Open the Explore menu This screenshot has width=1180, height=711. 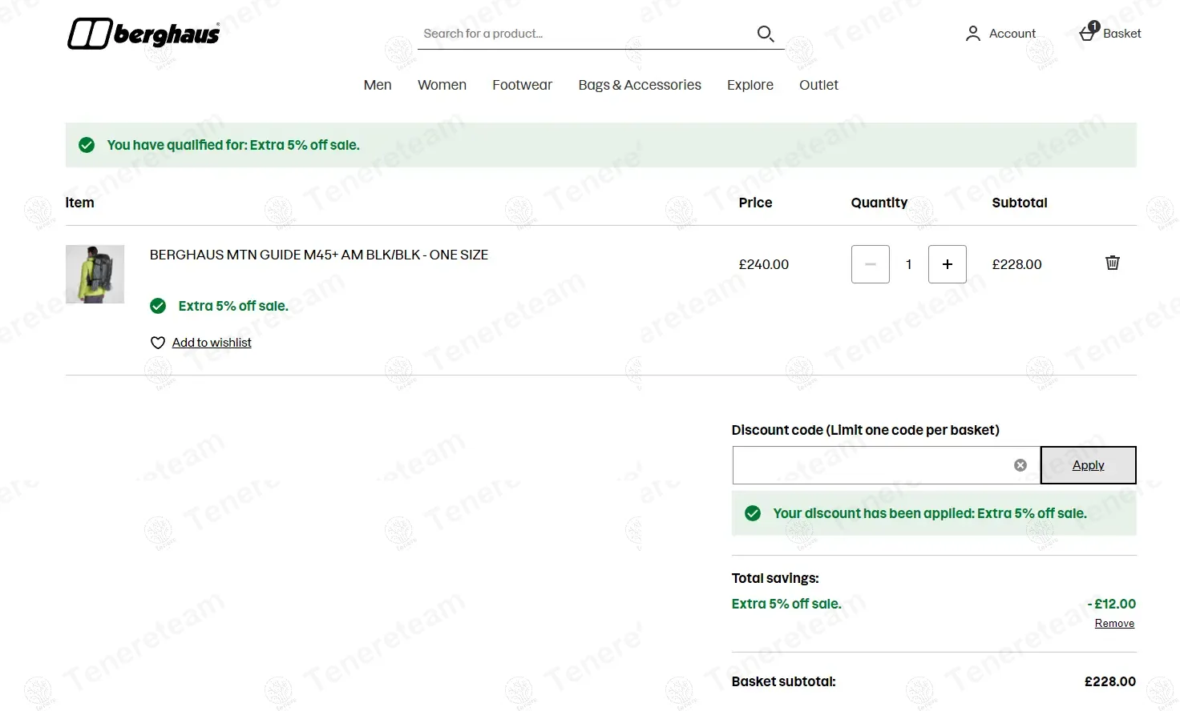pyautogui.click(x=750, y=85)
